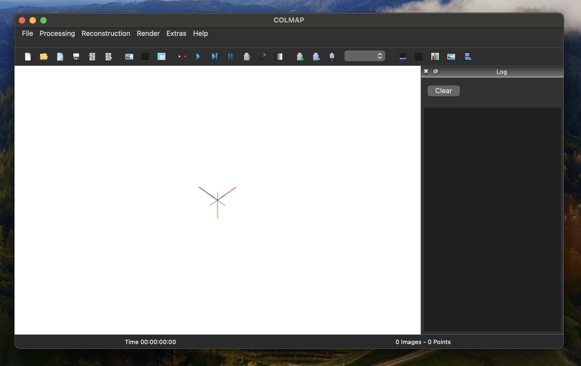The height and width of the screenshot is (366, 581).
Task: Click the Grab movie filmstrip icon
Action: 467,56
